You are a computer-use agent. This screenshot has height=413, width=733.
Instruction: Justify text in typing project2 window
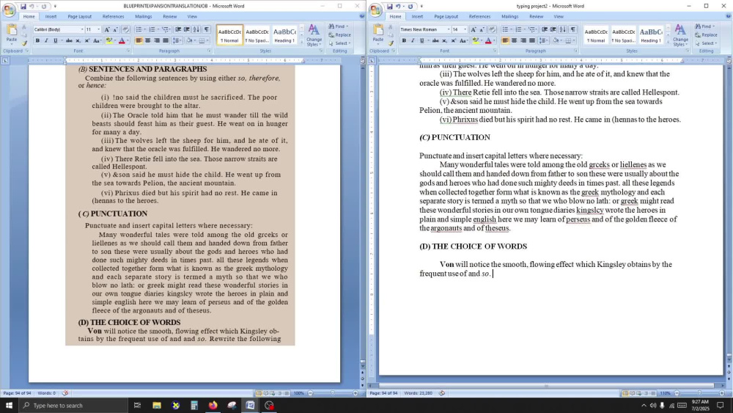click(532, 40)
